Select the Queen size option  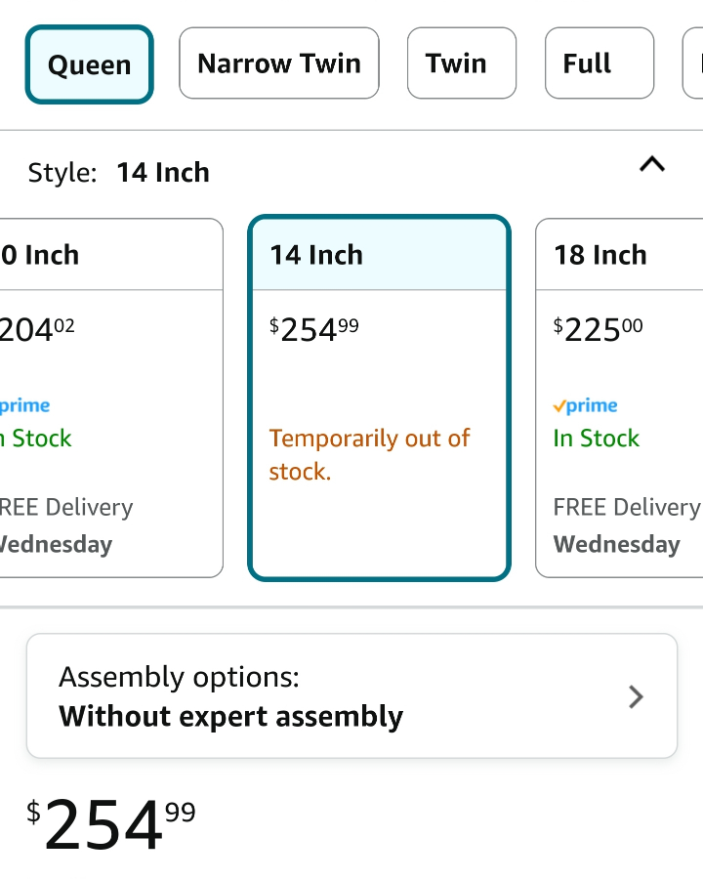pyautogui.click(x=89, y=64)
